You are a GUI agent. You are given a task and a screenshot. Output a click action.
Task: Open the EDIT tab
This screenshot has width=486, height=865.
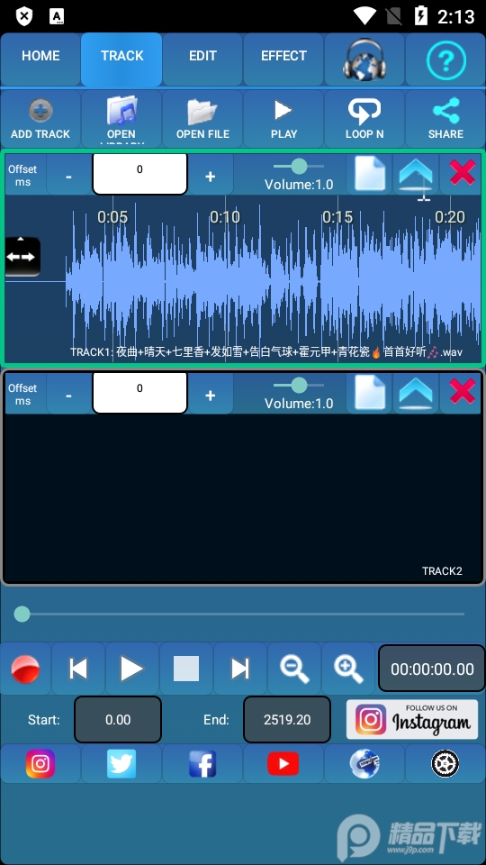(202, 59)
